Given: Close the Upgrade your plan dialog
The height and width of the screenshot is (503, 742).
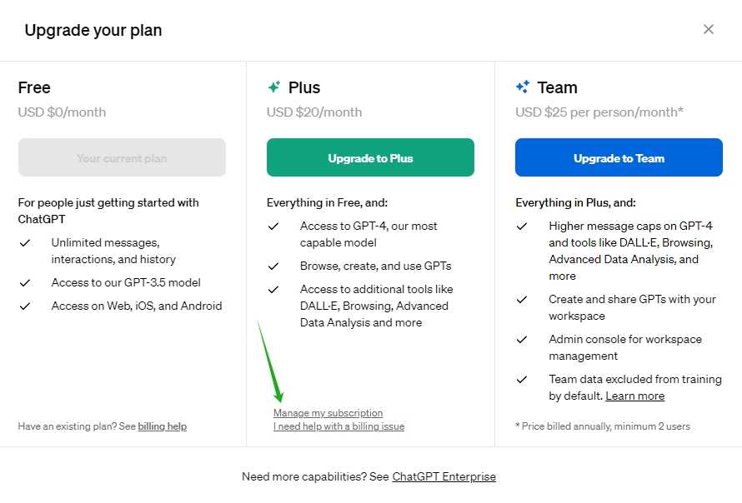Looking at the screenshot, I should tap(708, 28).
